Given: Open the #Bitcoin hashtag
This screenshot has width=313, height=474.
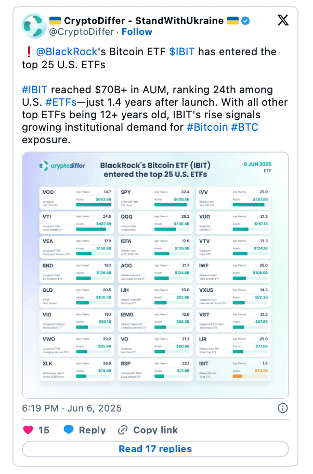Looking at the screenshot, I should click(x=207, y=127).
